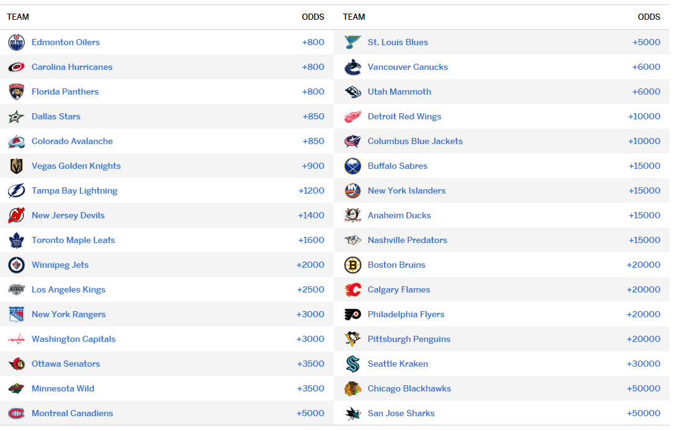Viewport: 677px width, 431px height.
Task: Go to the Utah Mammoth page
Action: pyautogui.click(x=400, y=92)
